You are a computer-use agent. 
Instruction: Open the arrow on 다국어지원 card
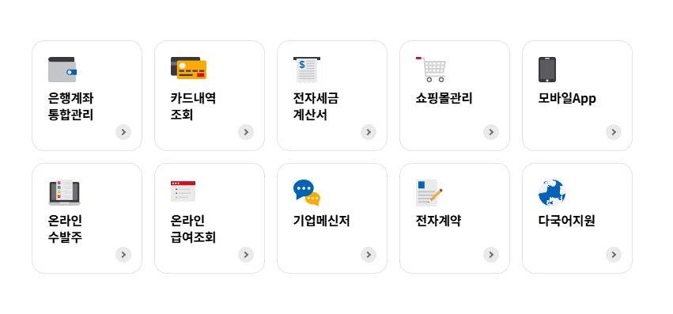[614, 255]
